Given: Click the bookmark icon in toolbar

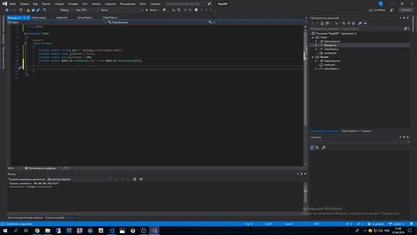Looking at the screenshot, I should [196, 10].
